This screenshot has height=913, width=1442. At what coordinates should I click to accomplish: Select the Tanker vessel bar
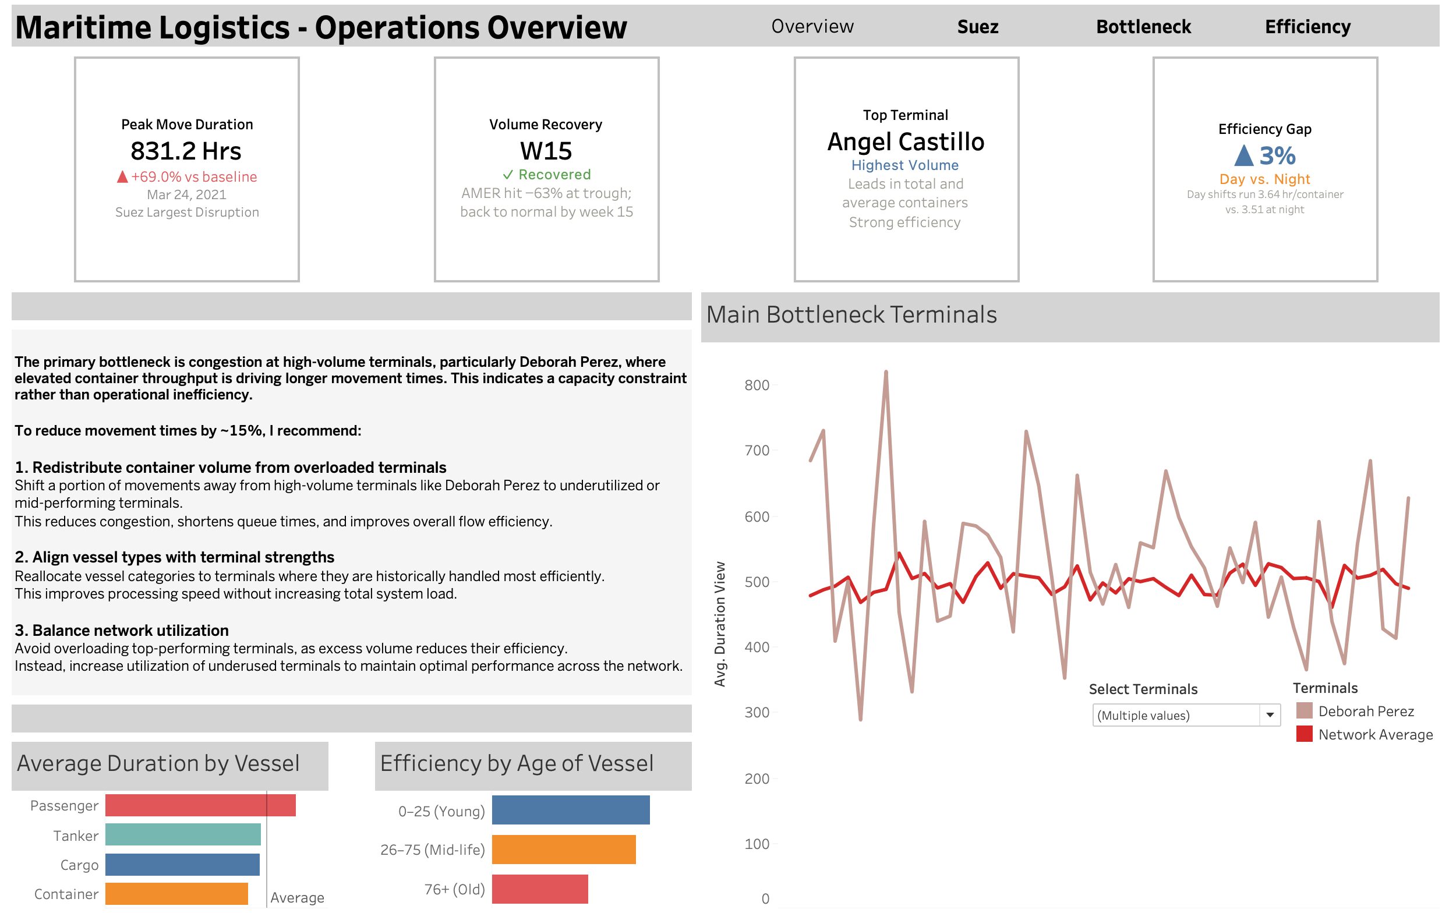click(183, 834)
